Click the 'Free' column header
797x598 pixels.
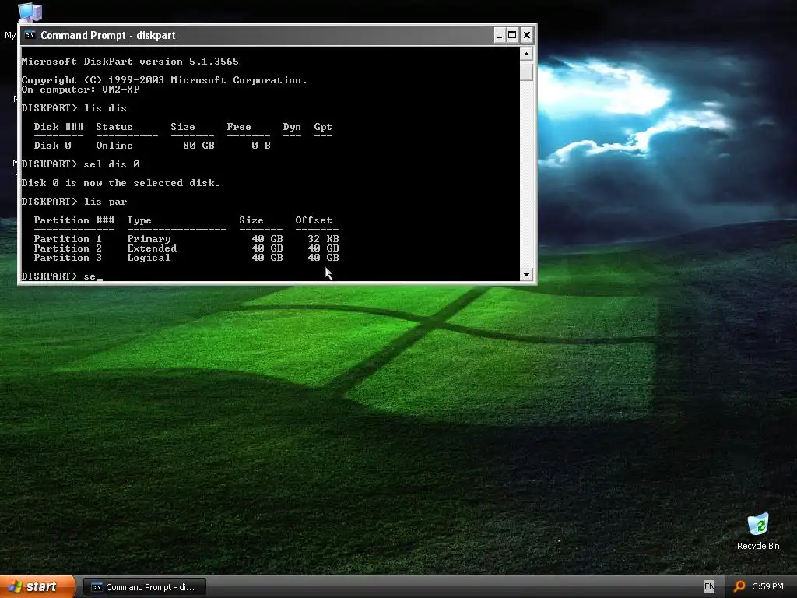(239, 127)
